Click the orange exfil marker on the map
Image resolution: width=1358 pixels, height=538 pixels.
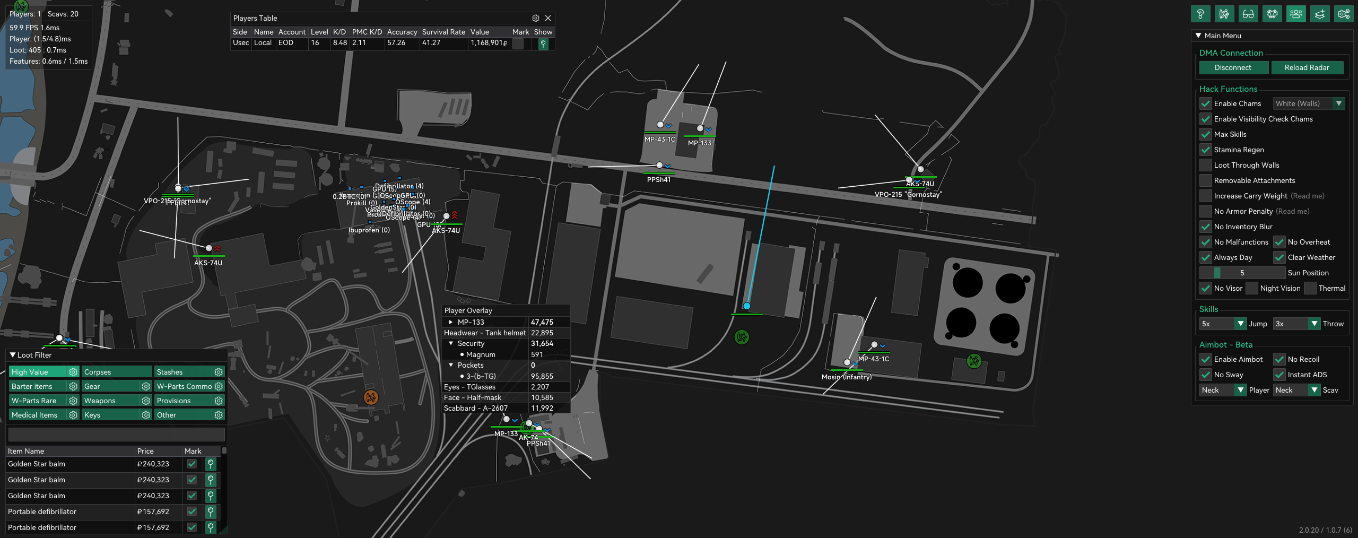click(371, 397)
